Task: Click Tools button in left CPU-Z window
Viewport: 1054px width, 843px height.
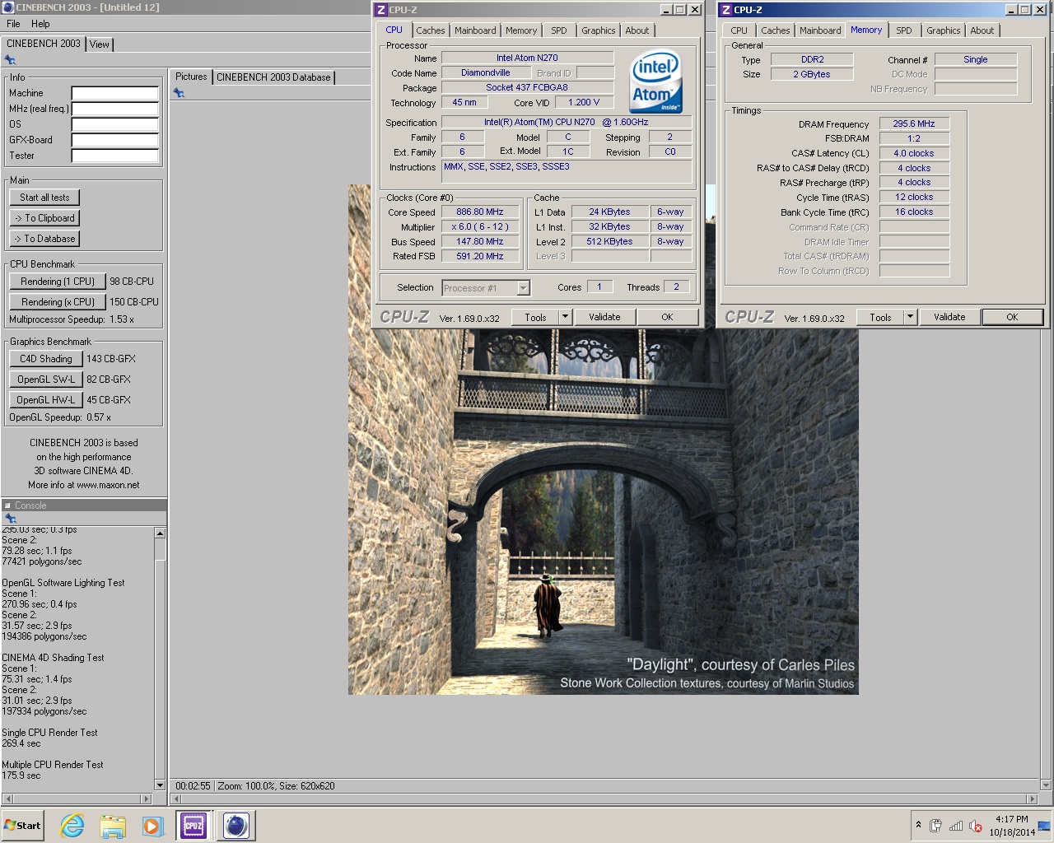Action: pyautogui.click(x=535, y=317)
